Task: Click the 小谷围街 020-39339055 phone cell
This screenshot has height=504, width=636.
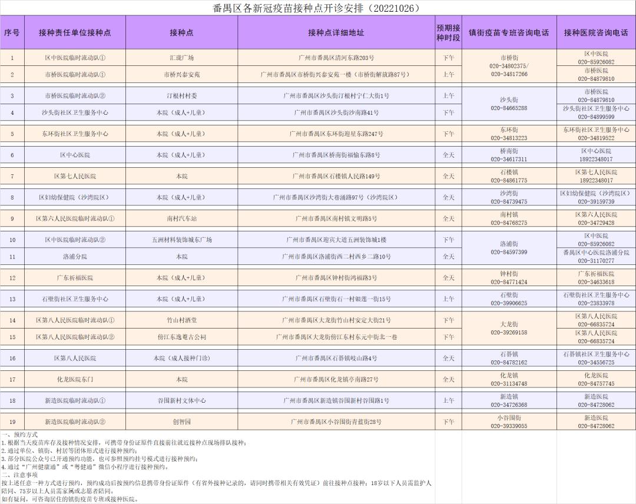Action: [509, 422]
